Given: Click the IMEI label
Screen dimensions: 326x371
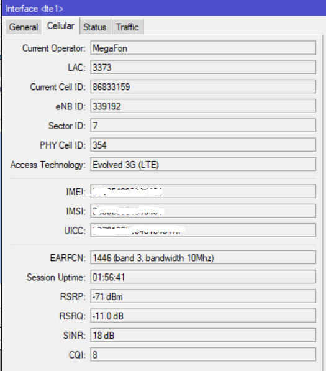Looking at the screenshot, I should 76,191.
